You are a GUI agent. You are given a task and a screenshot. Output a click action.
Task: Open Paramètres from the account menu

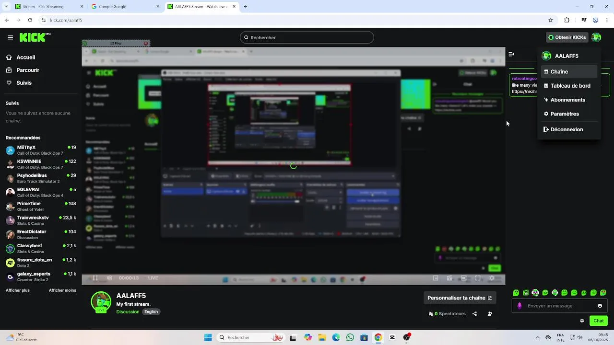click(569, 114)
